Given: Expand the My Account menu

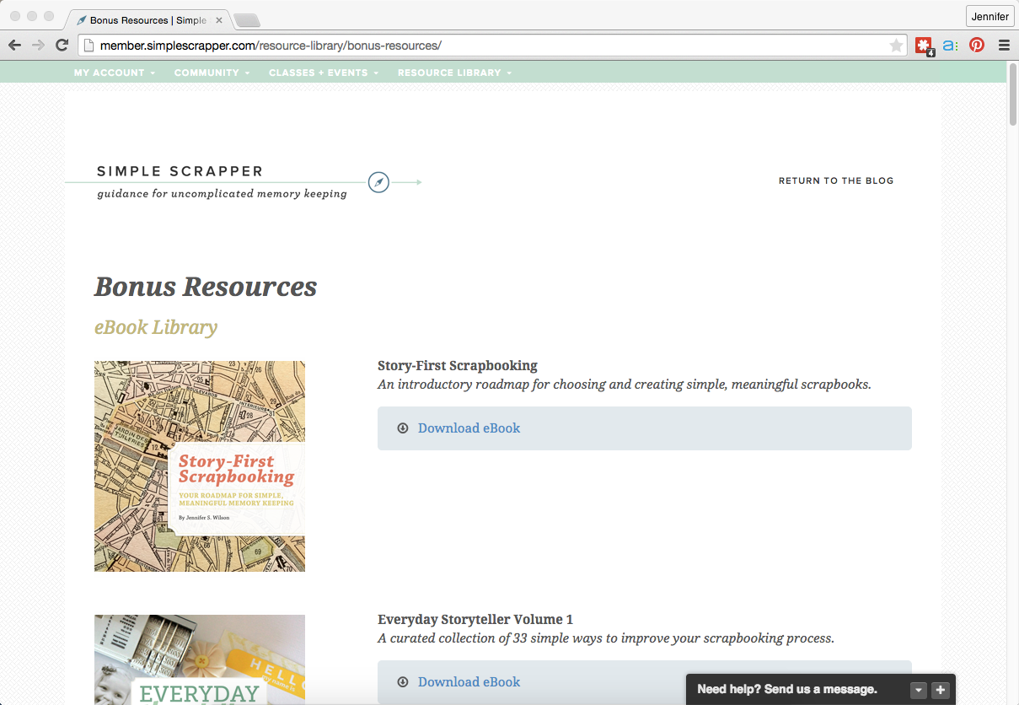Looking at the screenshot, I should 114,73.
